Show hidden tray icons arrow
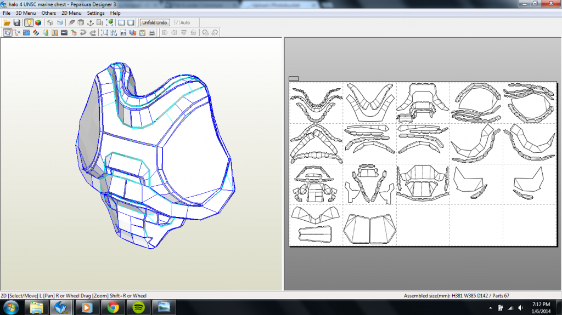Image resolution: width=562 pixels, height=315 pixels. 490,308
